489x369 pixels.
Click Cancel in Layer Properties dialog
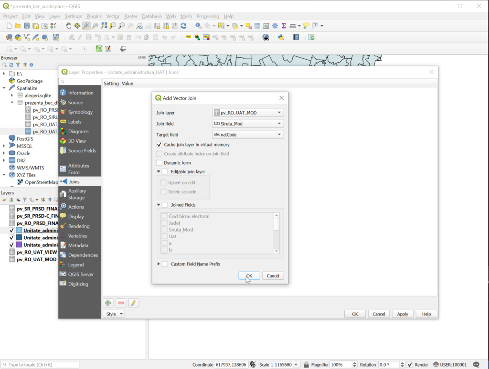379,314
